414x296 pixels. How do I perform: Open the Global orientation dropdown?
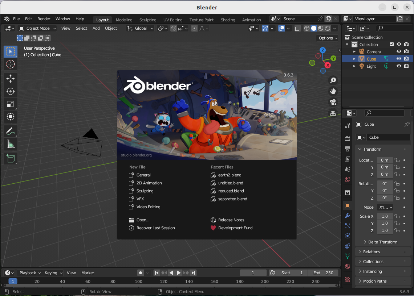[140, 28]
